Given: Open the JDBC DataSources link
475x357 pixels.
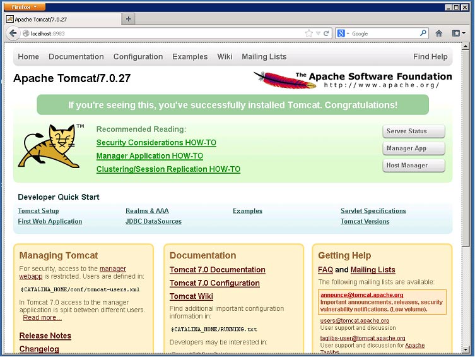Looking at the screenshot, I should pyautogui.click(x=153, y=221).
